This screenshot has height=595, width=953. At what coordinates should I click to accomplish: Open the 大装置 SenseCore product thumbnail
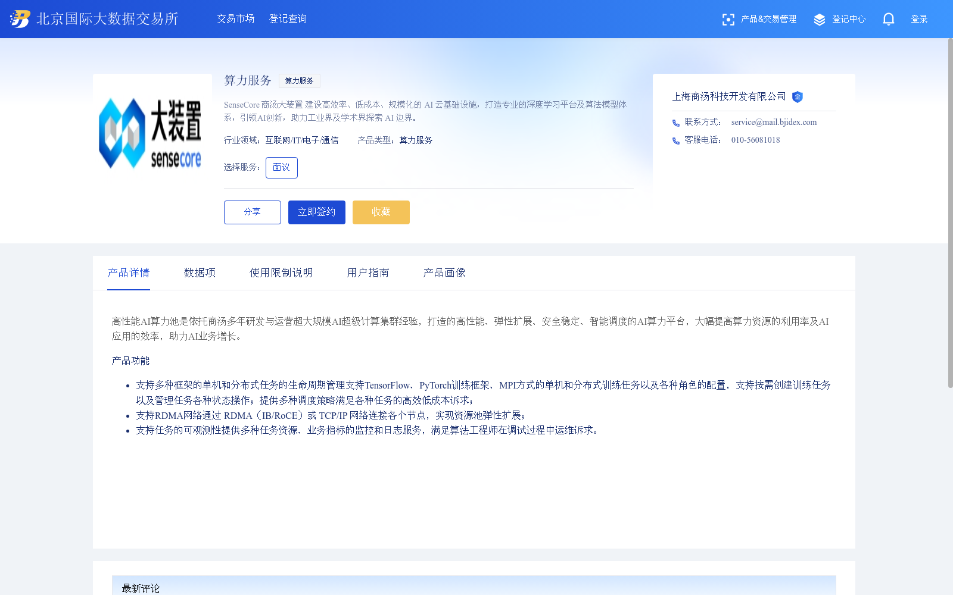[152, 133]
